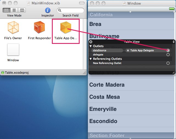Select the Costa Mesa table row
The height and width of the screenshot is (139, 176).
(x=131, y=97)
